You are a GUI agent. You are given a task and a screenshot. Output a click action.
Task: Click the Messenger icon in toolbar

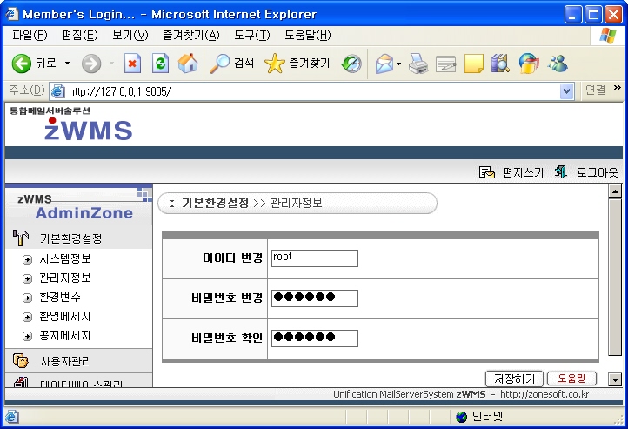pos(558,64)
